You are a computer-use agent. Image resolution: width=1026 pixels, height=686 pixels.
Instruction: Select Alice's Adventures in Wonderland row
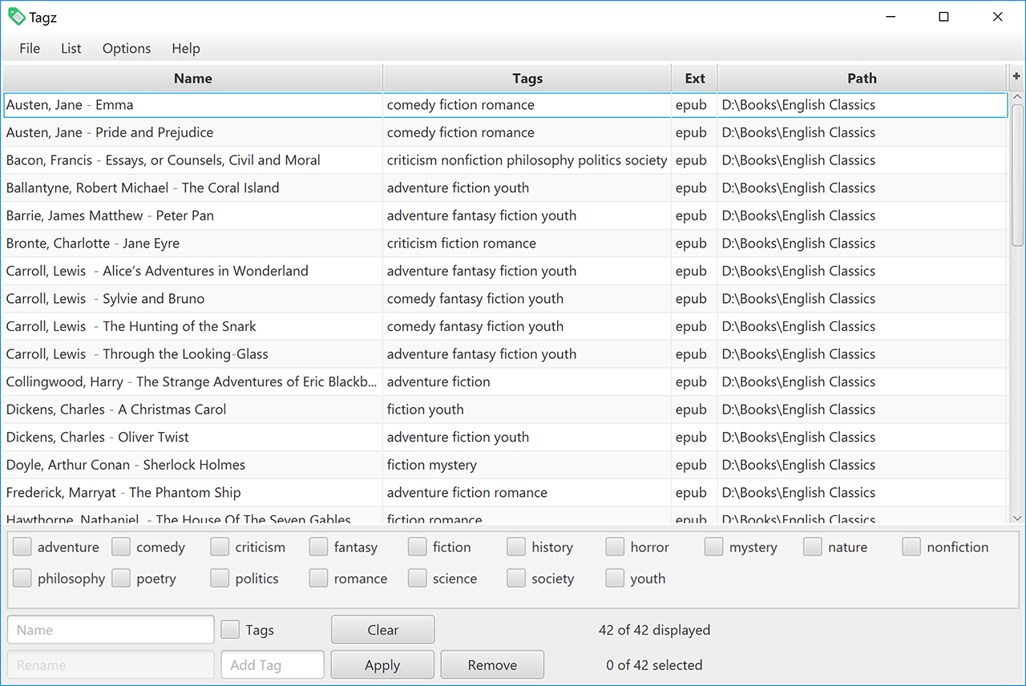(x=505, y=271)
